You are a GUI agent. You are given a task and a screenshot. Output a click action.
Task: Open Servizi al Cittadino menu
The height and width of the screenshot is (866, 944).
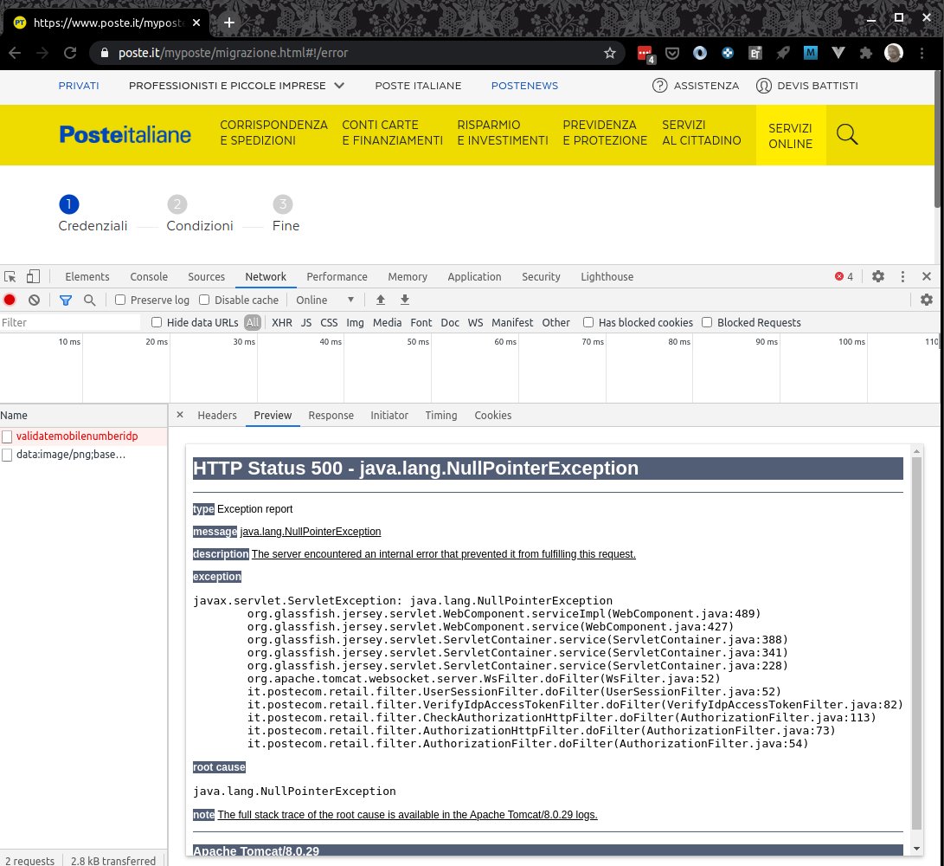[702, 132]
